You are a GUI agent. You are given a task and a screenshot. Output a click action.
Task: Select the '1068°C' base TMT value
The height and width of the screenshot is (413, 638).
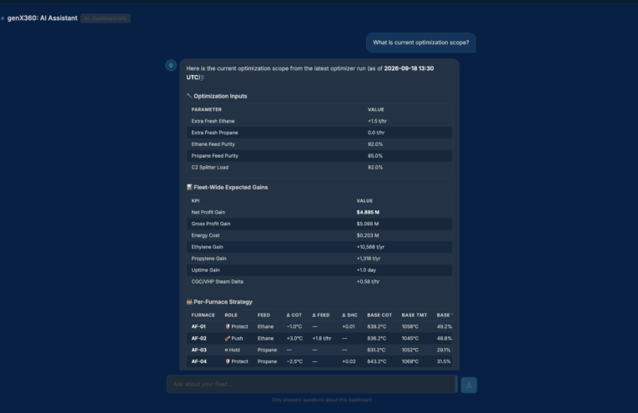410,362
